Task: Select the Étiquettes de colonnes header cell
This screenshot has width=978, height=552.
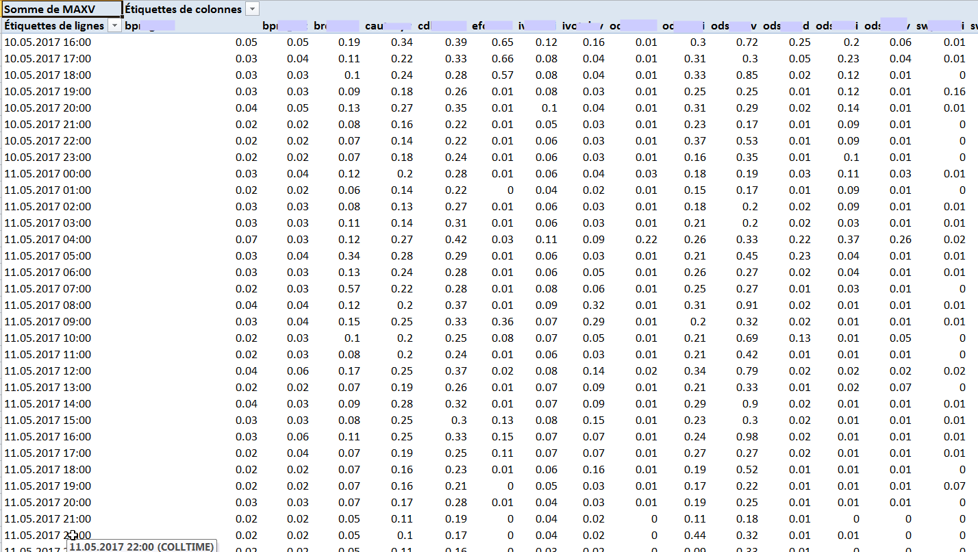Action: [x=192, y=9]
